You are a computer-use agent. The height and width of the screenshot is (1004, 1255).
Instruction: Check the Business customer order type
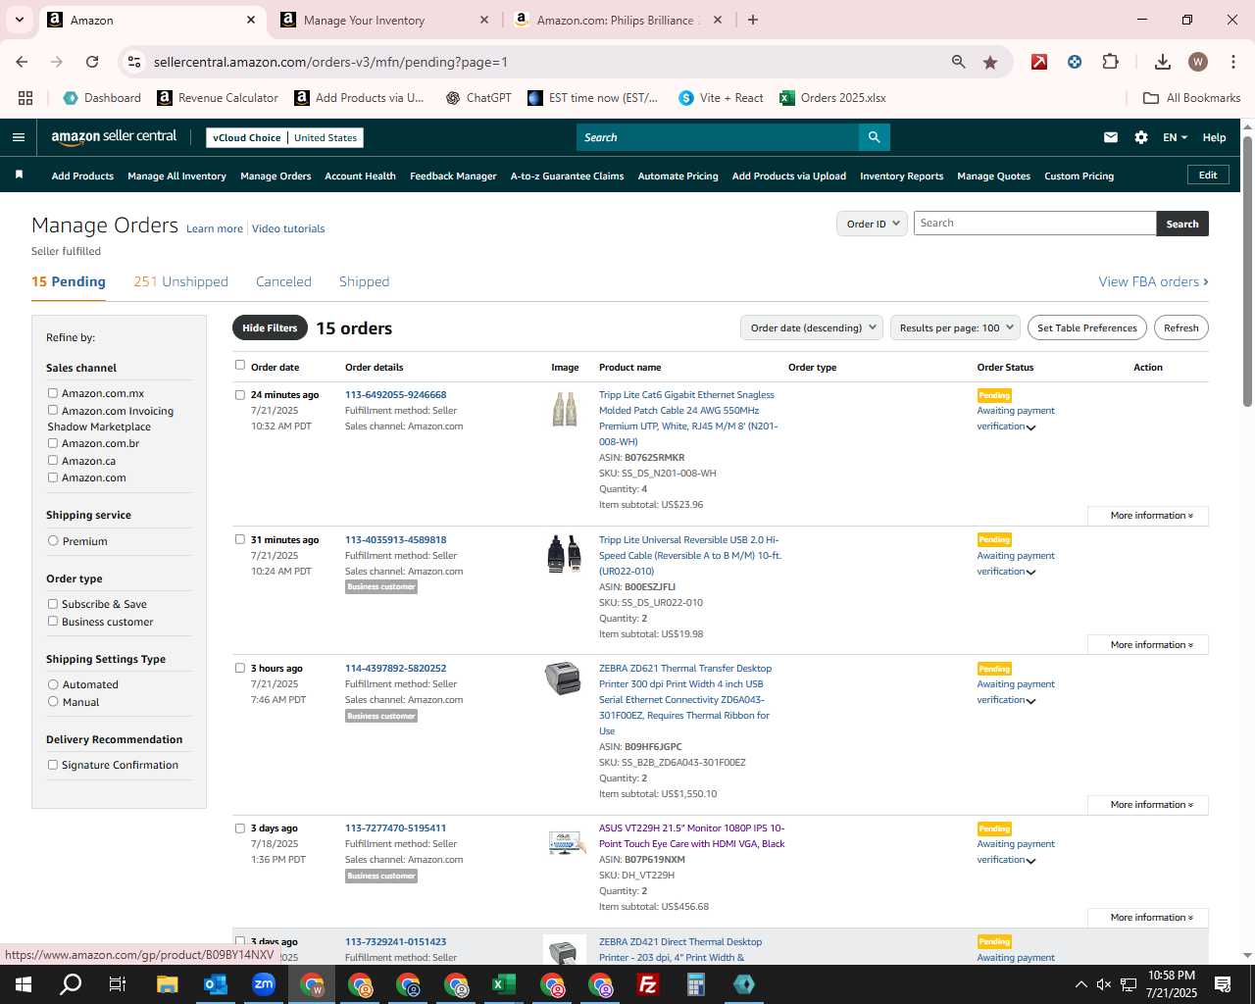point(53,622)
